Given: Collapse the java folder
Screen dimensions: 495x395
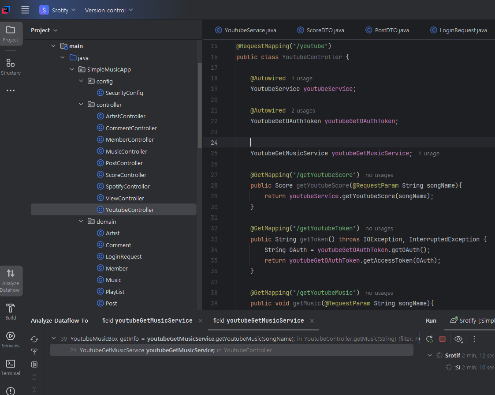Looking at the screenshot, I should tap(63, 57).
